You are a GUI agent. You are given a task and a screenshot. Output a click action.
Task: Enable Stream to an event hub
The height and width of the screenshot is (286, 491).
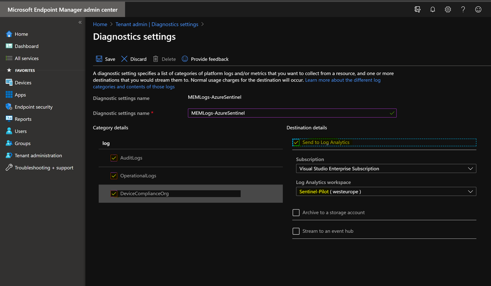296,231
